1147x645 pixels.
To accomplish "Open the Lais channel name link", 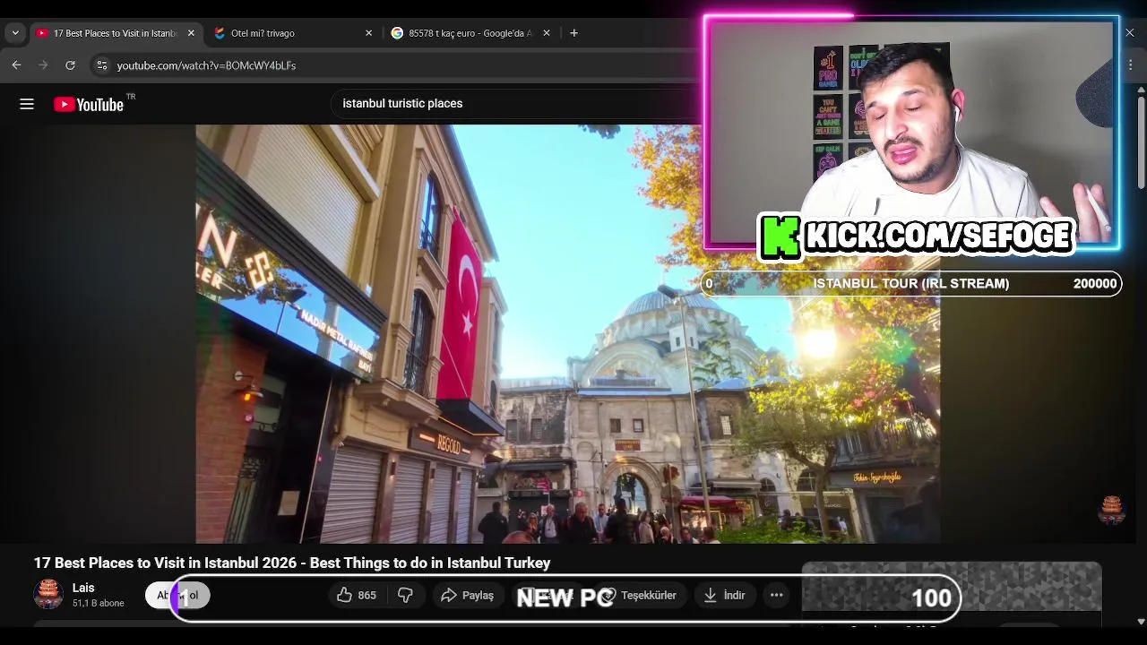I will [x=83, y=588].
